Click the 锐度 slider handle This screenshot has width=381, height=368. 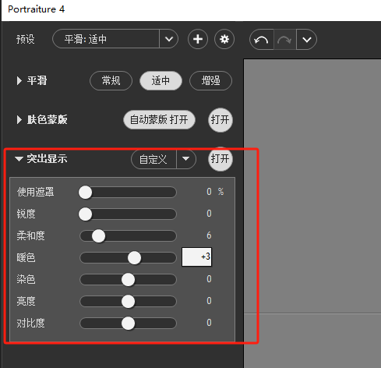click(x=86, y=214)
